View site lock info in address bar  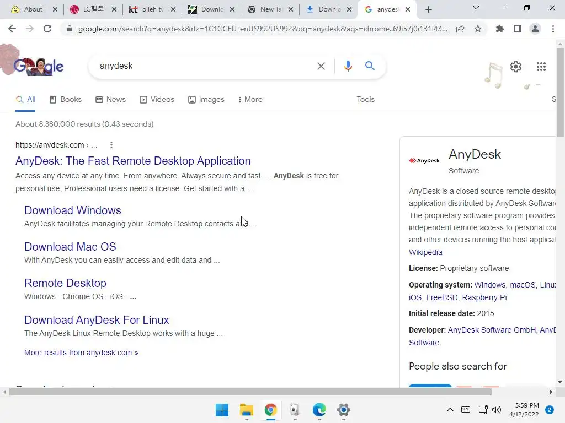(x=70, y=29)
